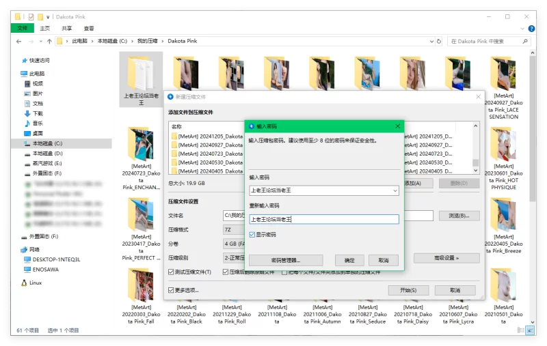Viewport: 547px width, 346px height.
Task: Open the 压缩格式 7Z dropdown
Action: (234, 230)
